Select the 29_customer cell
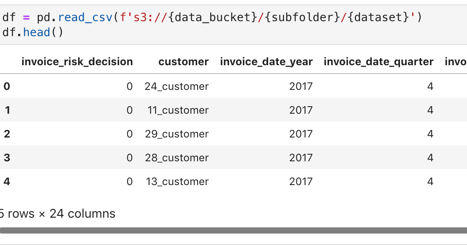The height and width of the screenshot is (245, 467). click(176, 134)
